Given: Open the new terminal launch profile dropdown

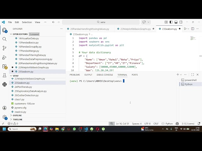Looking at the screenshot, I should click(x=181, y=75).
